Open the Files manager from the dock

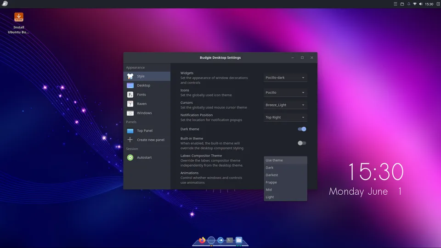pyautogui.click(x=239, y=240)
